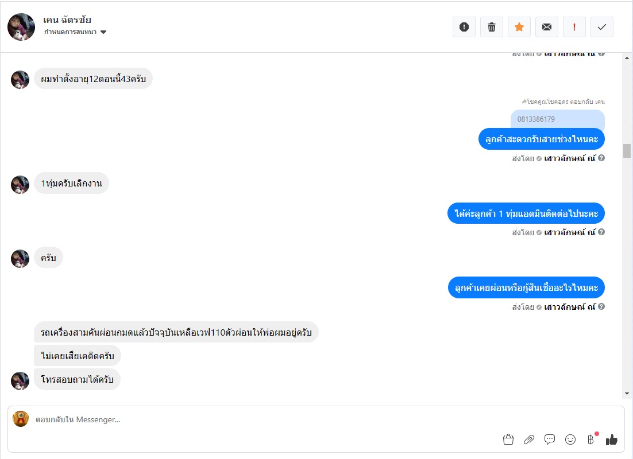Open saved replies speech bubble icon
This screenshot has height=459, width=633.
(x=550, y=439)
